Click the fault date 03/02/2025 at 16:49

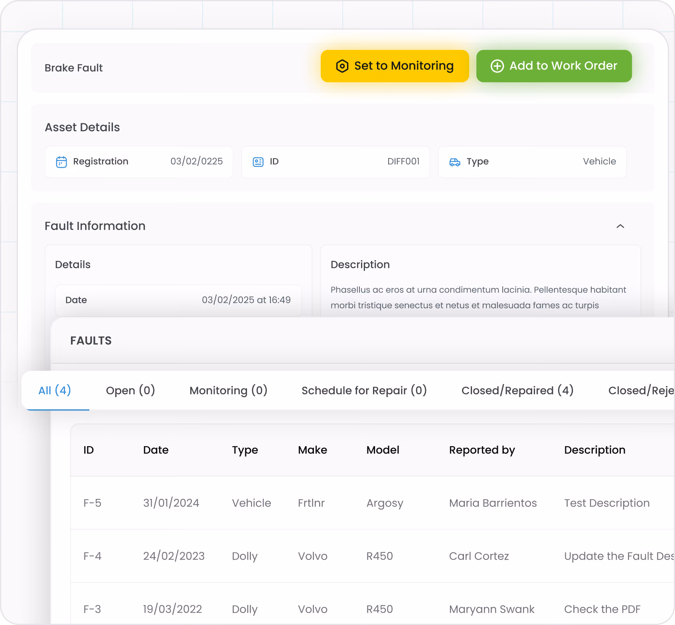[x=246, y=300]
